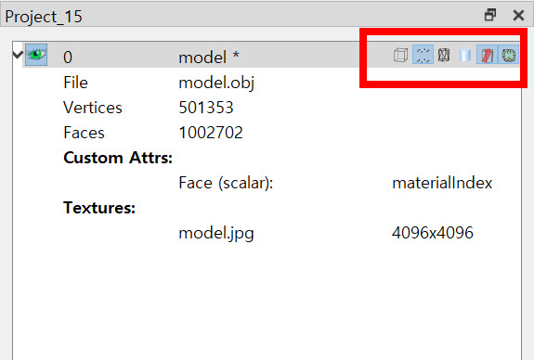Image resolution: width=534 pixels, height=360 pixels.
Task: Click the 'Textures:' heading
Action: point(99,208)
